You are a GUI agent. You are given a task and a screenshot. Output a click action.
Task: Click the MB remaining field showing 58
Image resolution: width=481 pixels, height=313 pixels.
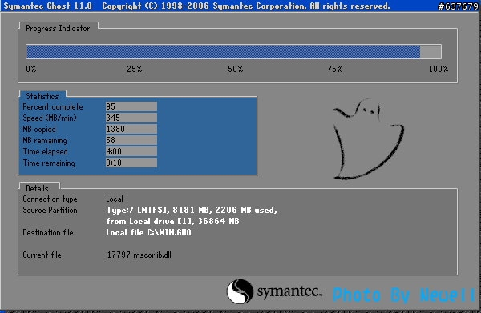(131, 140)
